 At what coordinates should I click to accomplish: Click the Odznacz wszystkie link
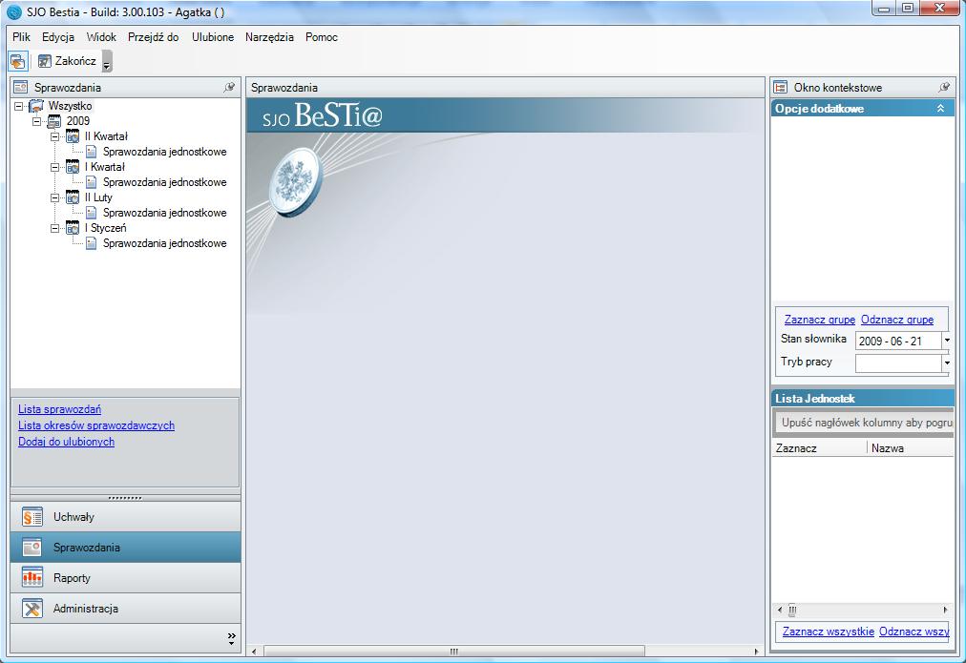click(914, 632)
